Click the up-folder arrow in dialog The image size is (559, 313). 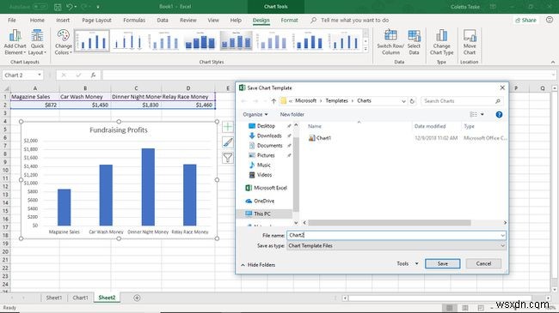[x=273, y=101]
